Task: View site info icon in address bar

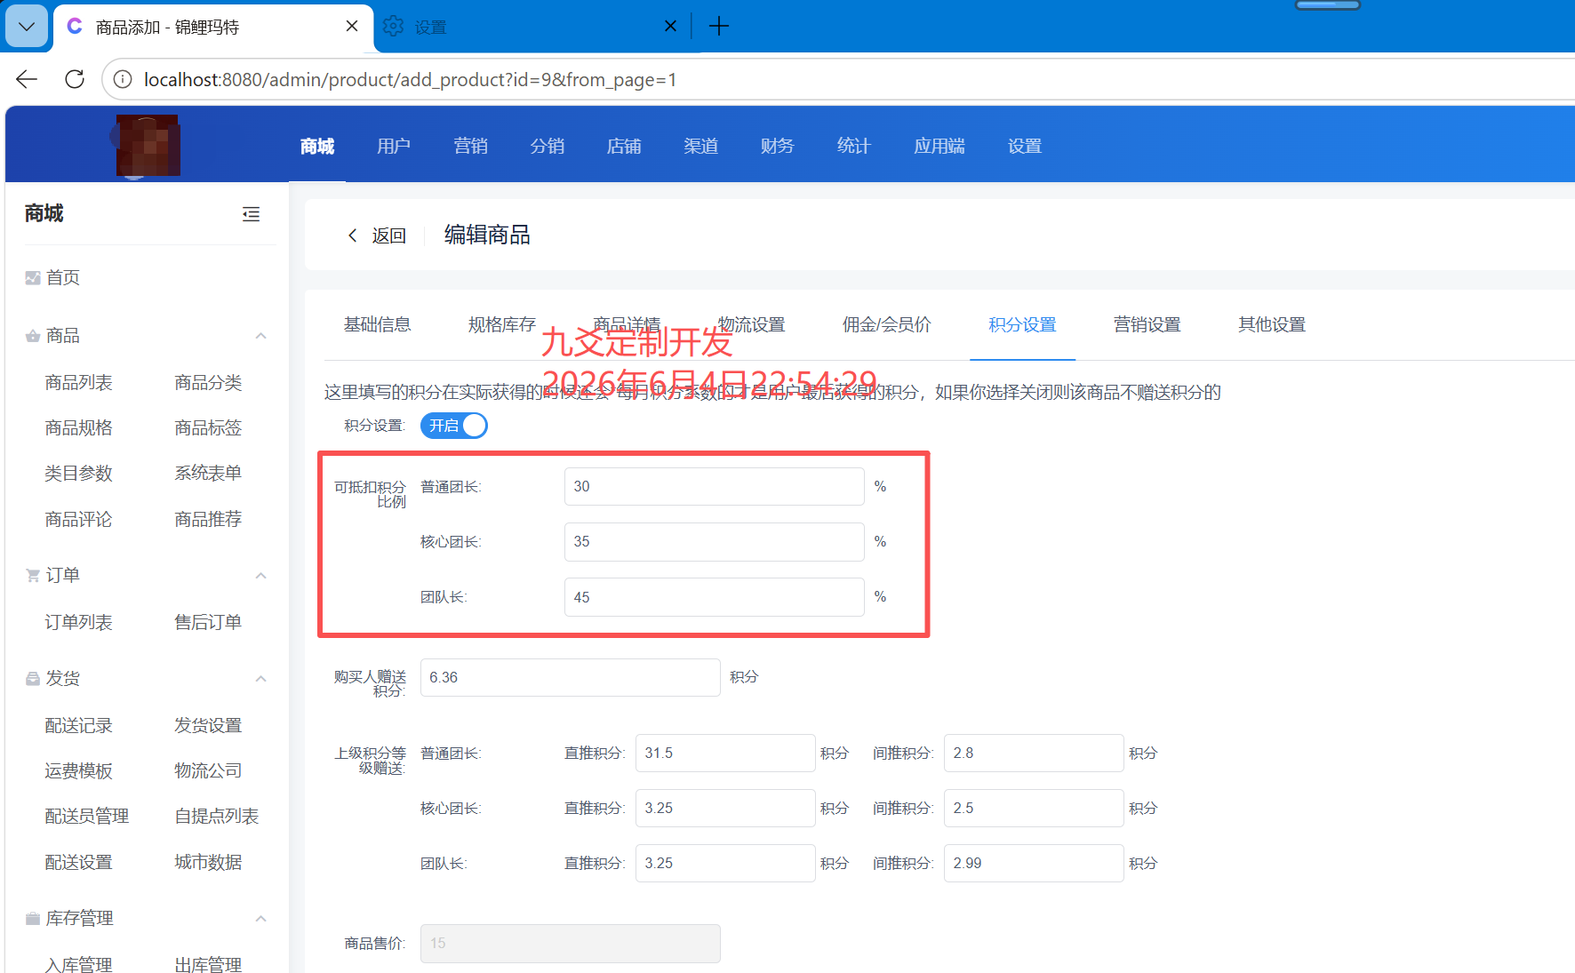Action: pos(123,80)
